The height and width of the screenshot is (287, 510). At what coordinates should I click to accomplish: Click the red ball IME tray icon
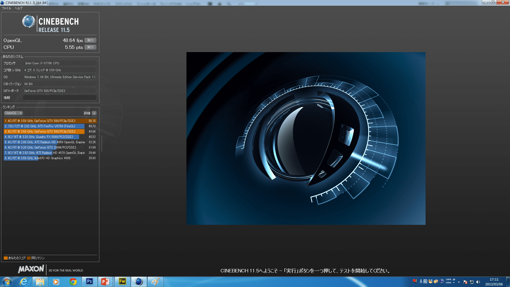tap(414, 281)
